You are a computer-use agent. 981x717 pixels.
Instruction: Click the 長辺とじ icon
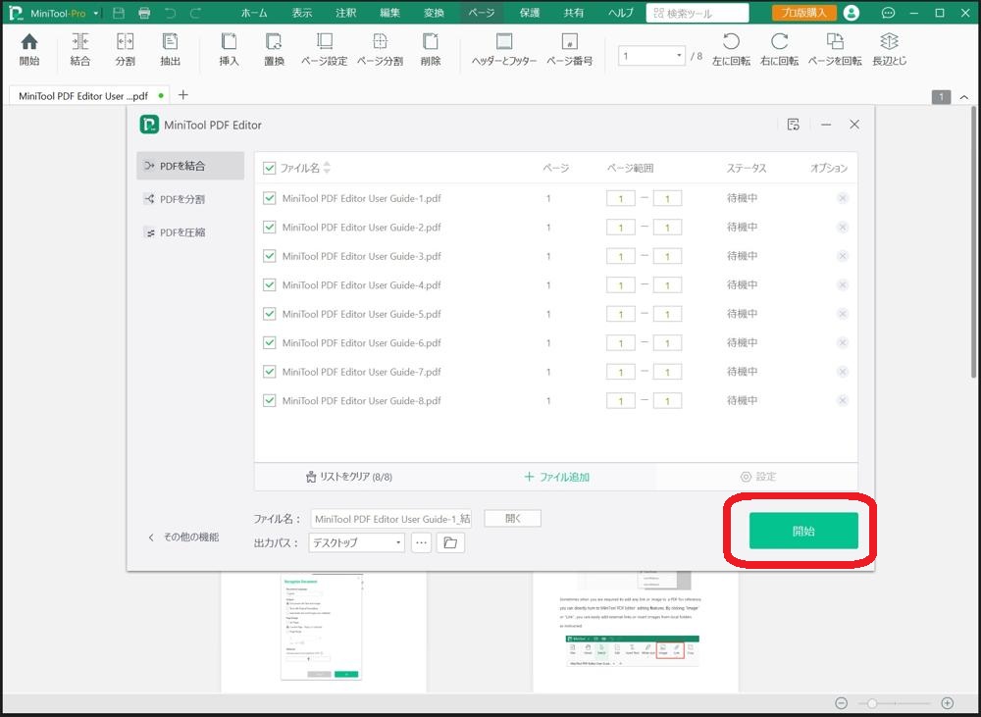[x=889, y=49]
